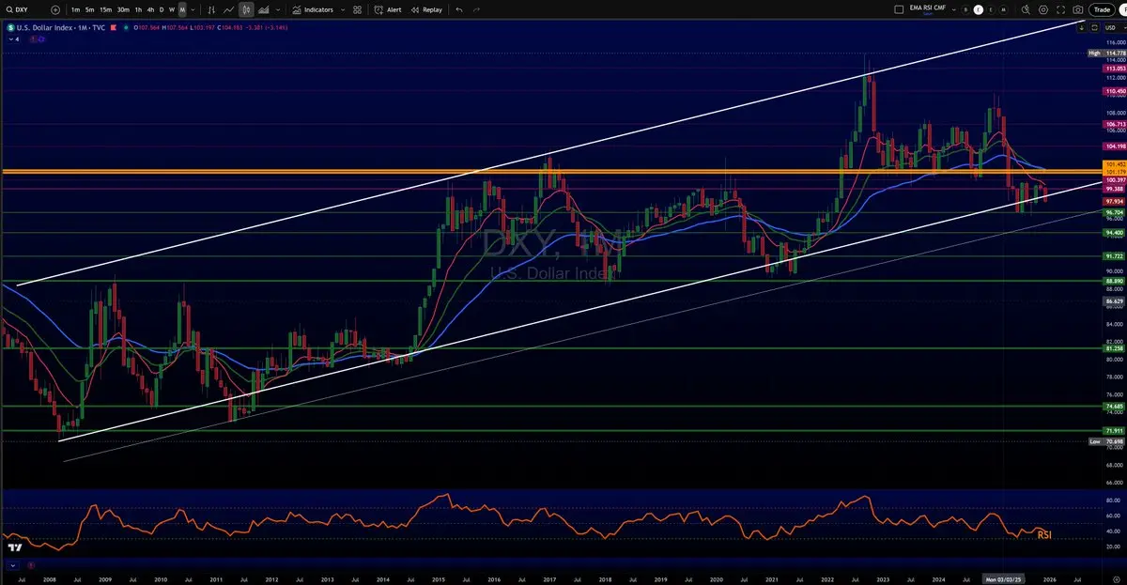
Task: Click the orange RSI label on indicator pane
Action: coord(1043,535)
